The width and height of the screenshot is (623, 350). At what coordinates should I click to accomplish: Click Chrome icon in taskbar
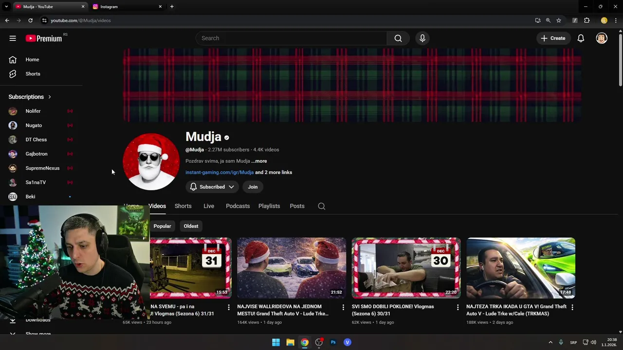(304, 342)
